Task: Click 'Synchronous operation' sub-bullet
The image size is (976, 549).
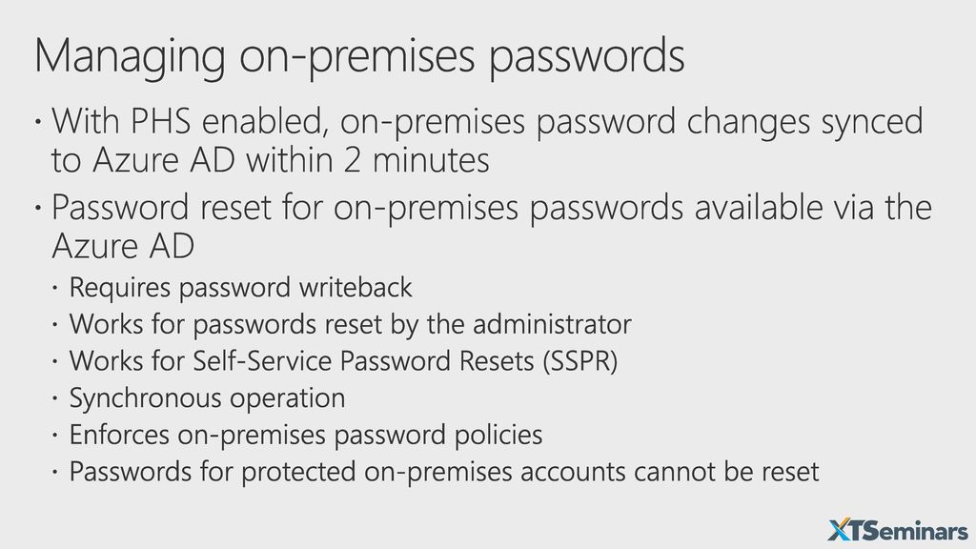Action: coord(207,398)
